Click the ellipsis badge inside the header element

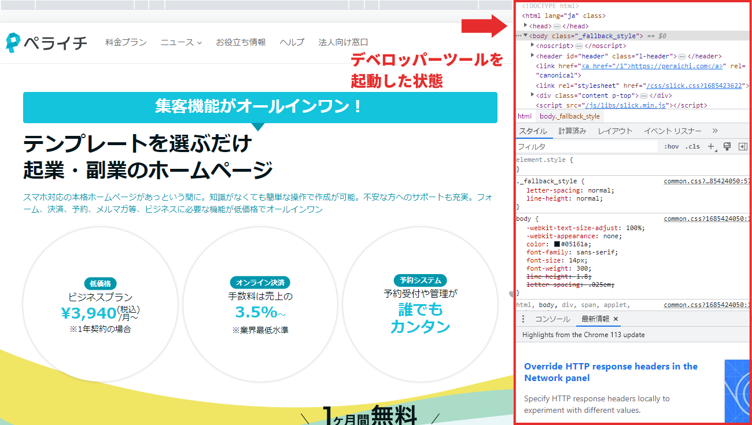coord(682,57)
